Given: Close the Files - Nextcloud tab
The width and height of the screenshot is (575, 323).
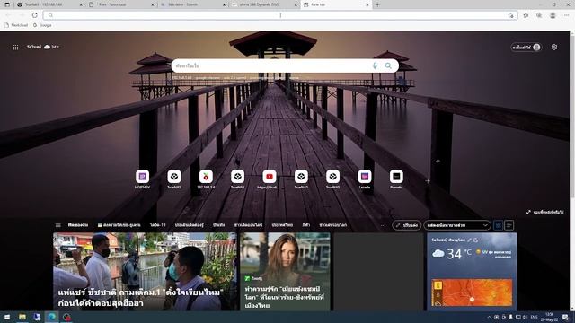Looking at the screenshot, I should click(153, 4).
